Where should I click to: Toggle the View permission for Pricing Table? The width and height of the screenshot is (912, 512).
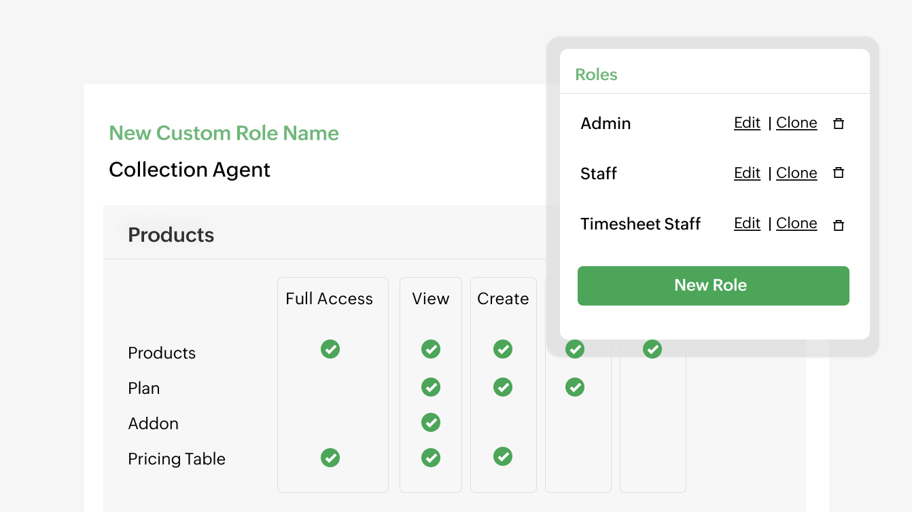click(x=431, y=458)
